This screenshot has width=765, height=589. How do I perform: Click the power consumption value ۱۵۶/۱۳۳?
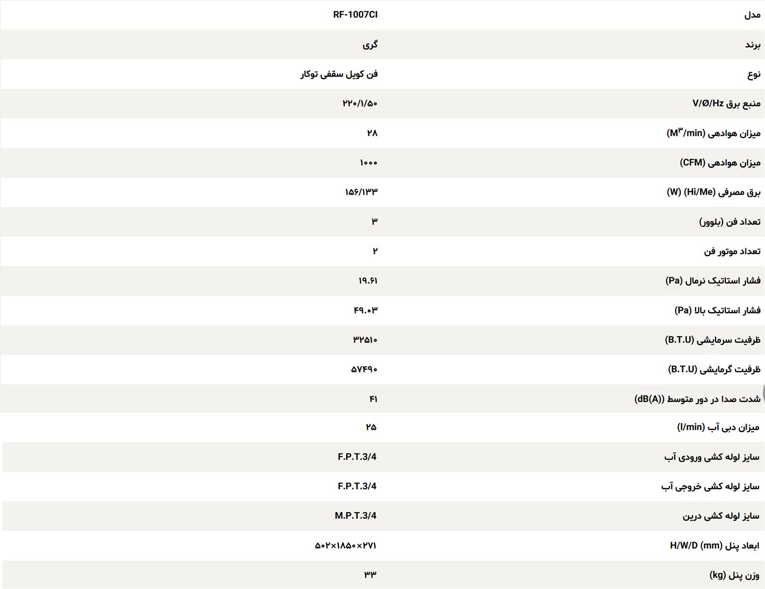361,192
